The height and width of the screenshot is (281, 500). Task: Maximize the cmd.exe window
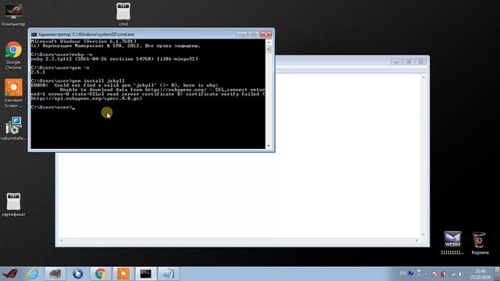(x=253, y=34)
